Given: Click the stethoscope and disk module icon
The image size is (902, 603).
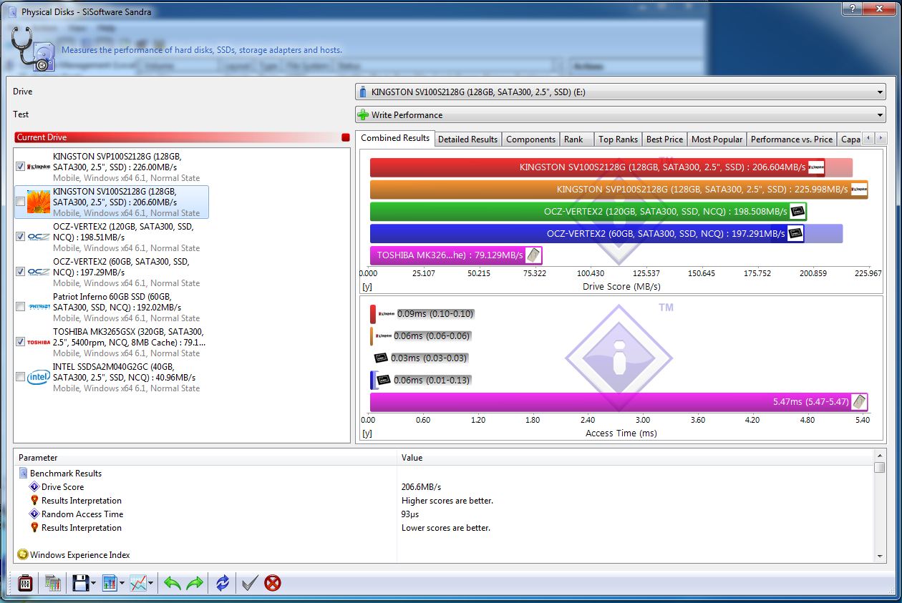Looking at the screenshot, I should tap(31, 50).
